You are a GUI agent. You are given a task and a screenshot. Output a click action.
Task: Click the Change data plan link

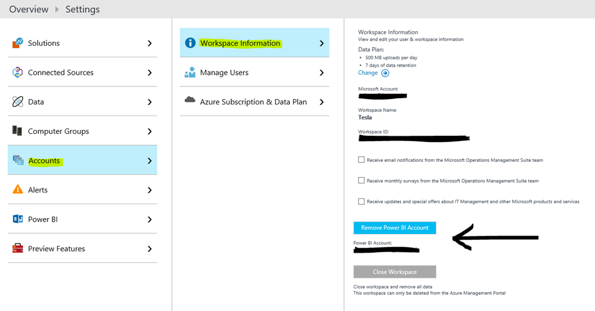pos(368,73)
